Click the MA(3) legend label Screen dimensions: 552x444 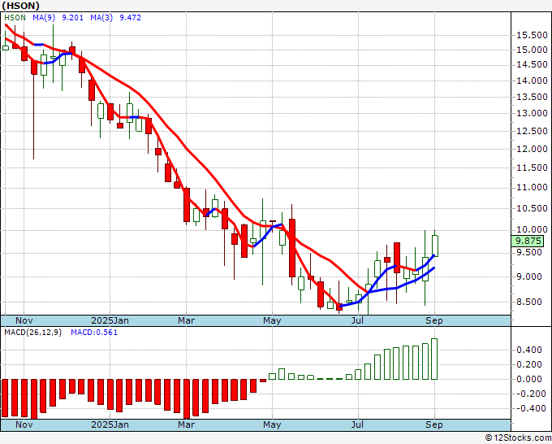tap(101, 18)
